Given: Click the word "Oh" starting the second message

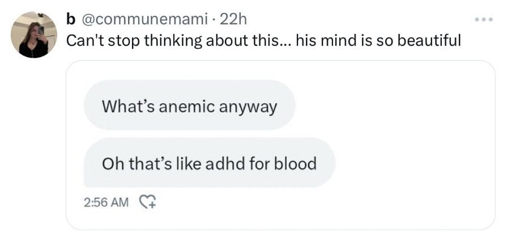Looking at the screenshot, I should 109,163.
